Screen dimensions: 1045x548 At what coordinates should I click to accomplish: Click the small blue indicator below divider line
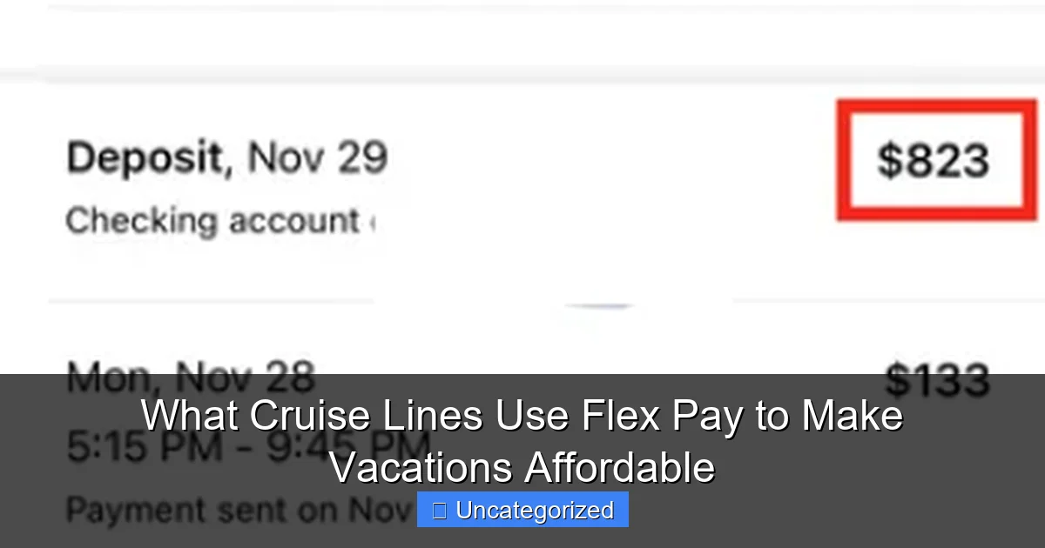[x=601, y=305]
